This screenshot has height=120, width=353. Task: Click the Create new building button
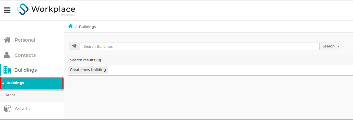click(x=88, y=70)
